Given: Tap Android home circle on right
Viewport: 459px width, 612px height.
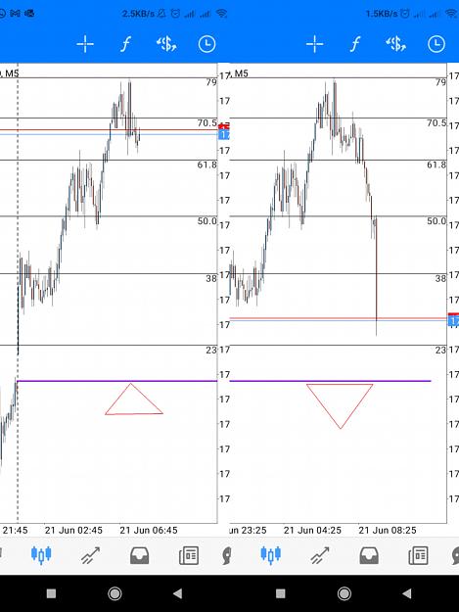Looking at the screenshot, I should pos(344,593).
